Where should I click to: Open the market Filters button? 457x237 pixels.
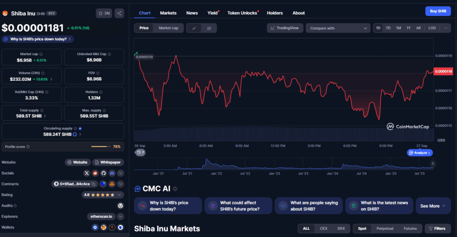438,229
